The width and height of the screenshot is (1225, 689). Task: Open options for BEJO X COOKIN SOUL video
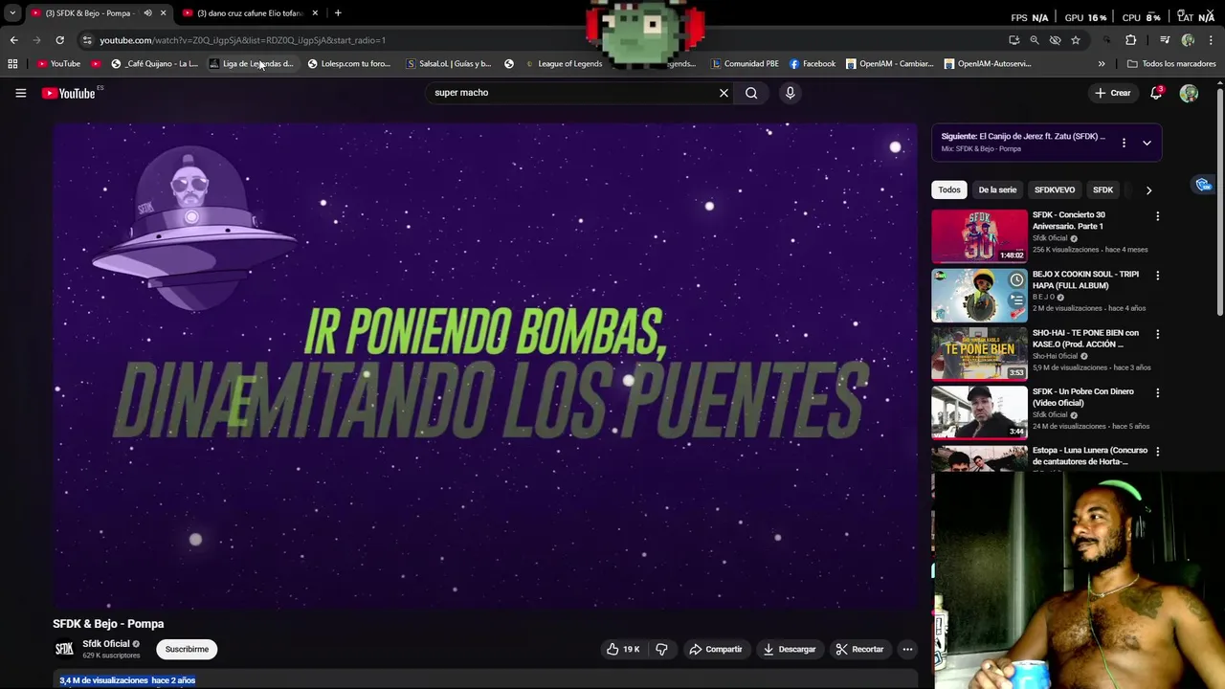pos(1157,276)
